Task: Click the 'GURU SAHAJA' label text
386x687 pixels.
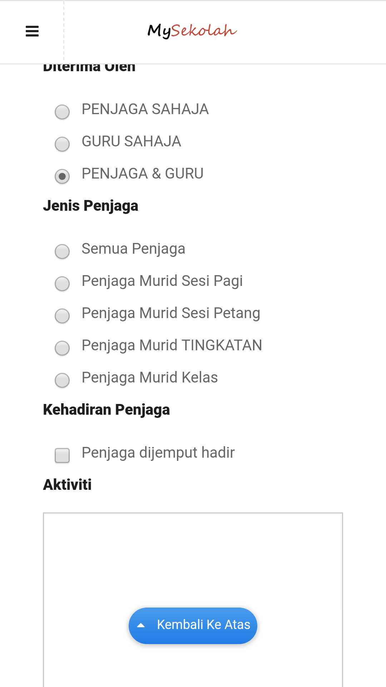Action: tap(131, 141)
